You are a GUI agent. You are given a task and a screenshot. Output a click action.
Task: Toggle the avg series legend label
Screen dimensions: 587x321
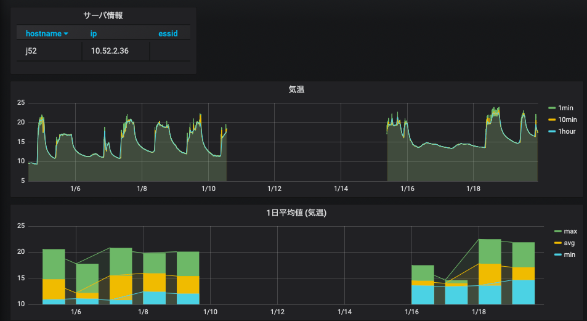569,243
